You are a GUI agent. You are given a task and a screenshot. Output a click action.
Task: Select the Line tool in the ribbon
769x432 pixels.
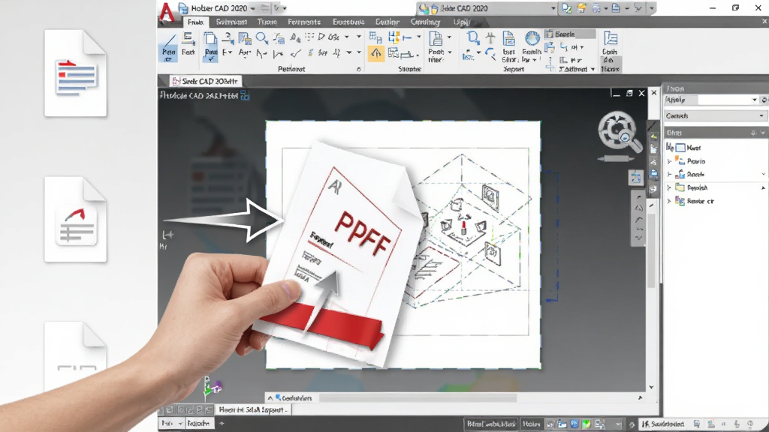(168, 47)
